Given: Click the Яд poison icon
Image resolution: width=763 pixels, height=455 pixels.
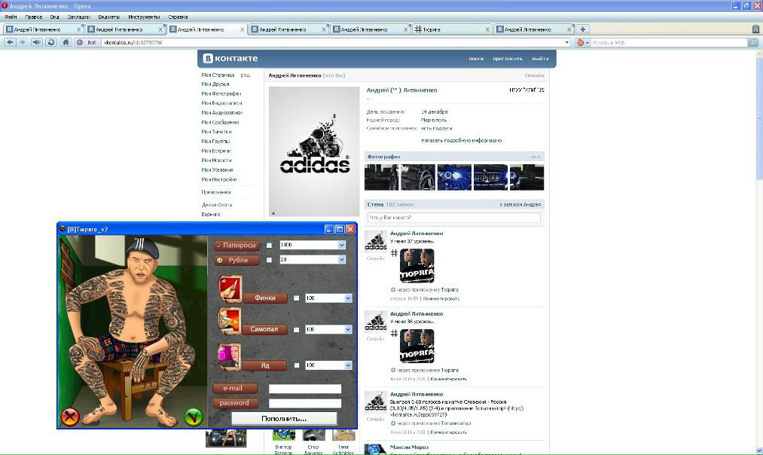Looking at the screenshot, I should 230,354.
